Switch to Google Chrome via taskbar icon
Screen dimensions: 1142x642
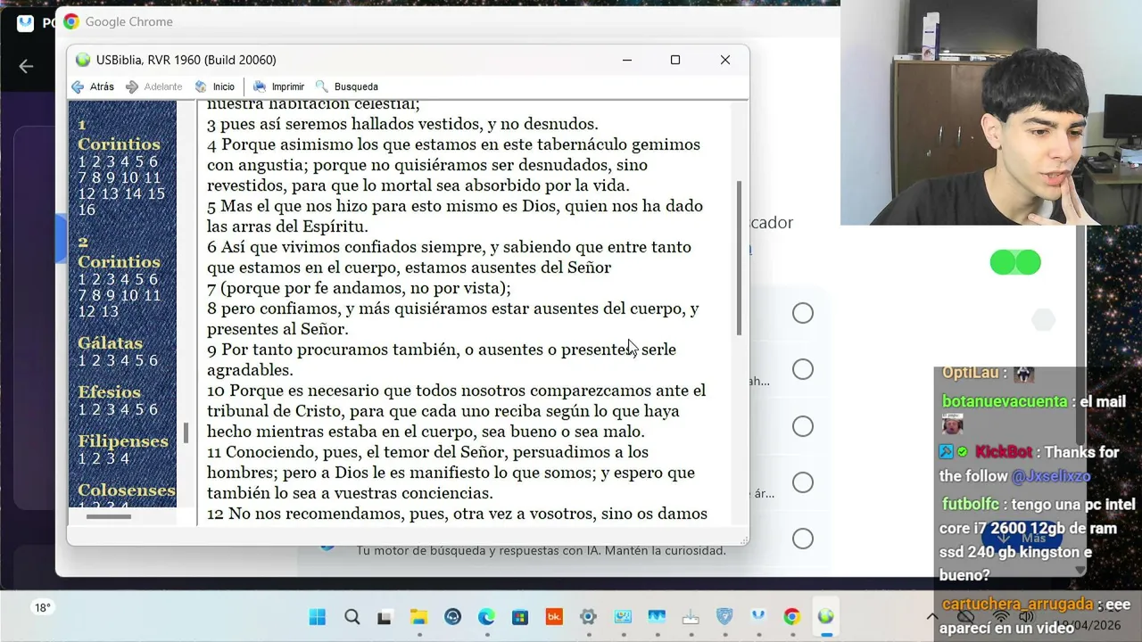click(792, 616)
